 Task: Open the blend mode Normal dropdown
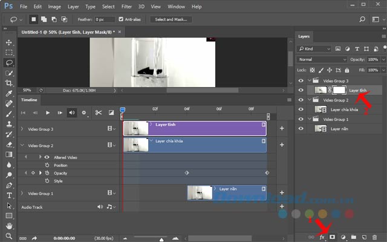pyautogui.click(x=322, y=60)
